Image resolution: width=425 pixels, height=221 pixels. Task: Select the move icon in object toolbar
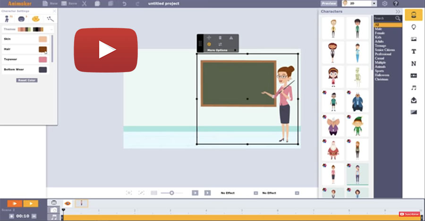tap(209, 38)
